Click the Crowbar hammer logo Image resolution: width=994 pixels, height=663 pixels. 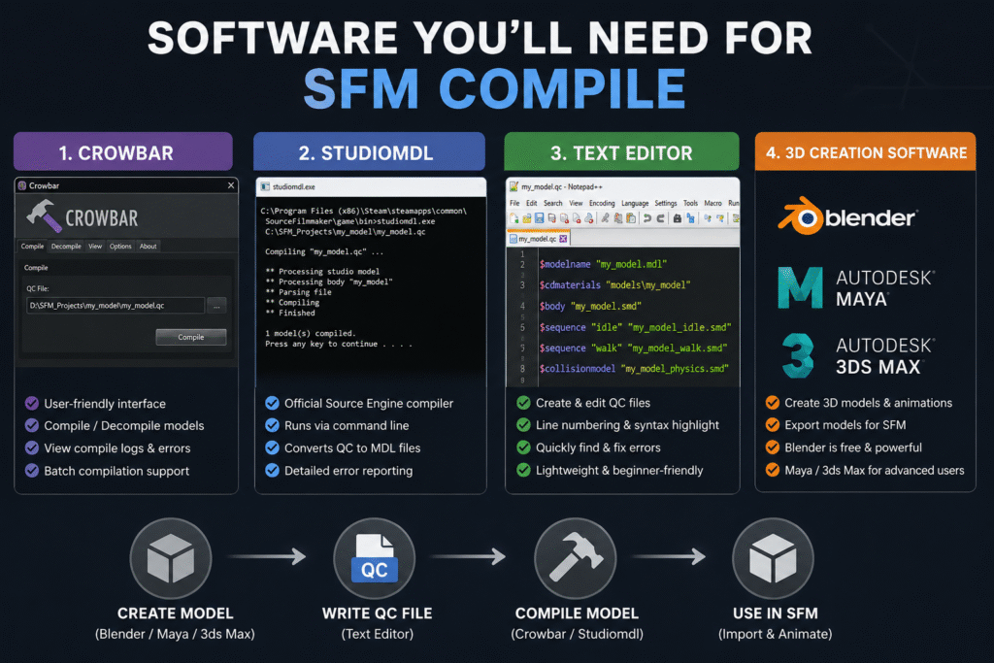tap(43, 216)
